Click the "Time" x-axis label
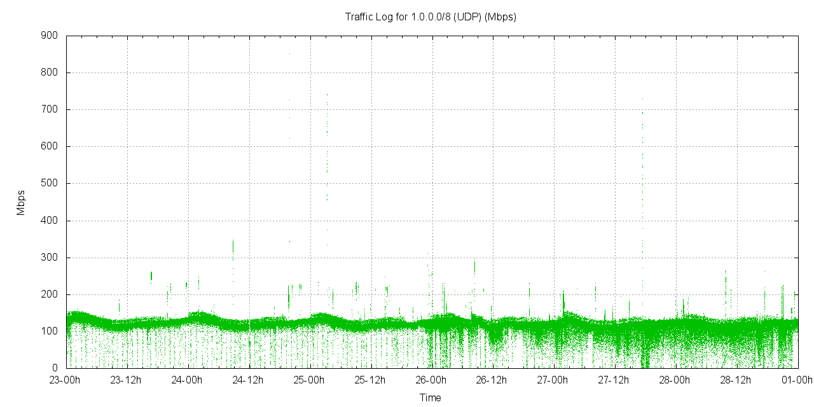The image size is (814, 407). pos(430,398)
